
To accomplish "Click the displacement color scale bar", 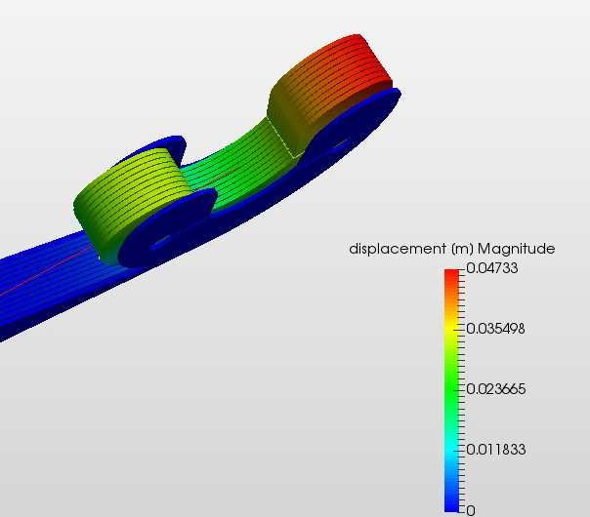I will coord(452,390).
